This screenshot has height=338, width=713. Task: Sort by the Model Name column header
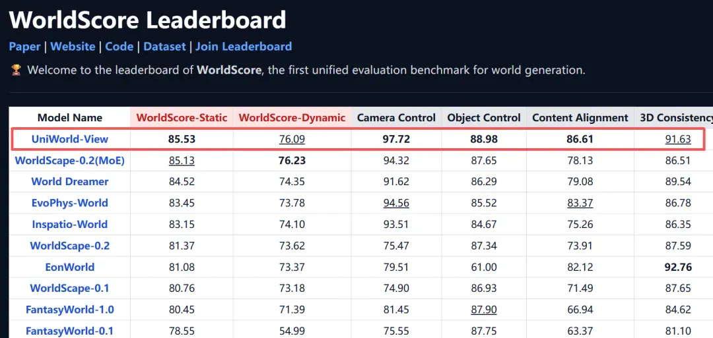point(69,118)
